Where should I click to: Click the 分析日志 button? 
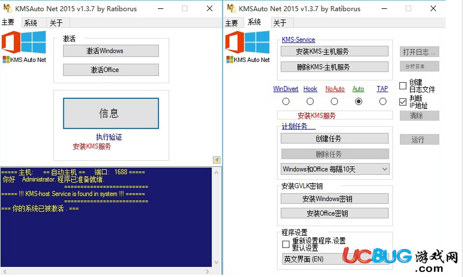pos(419,66)
